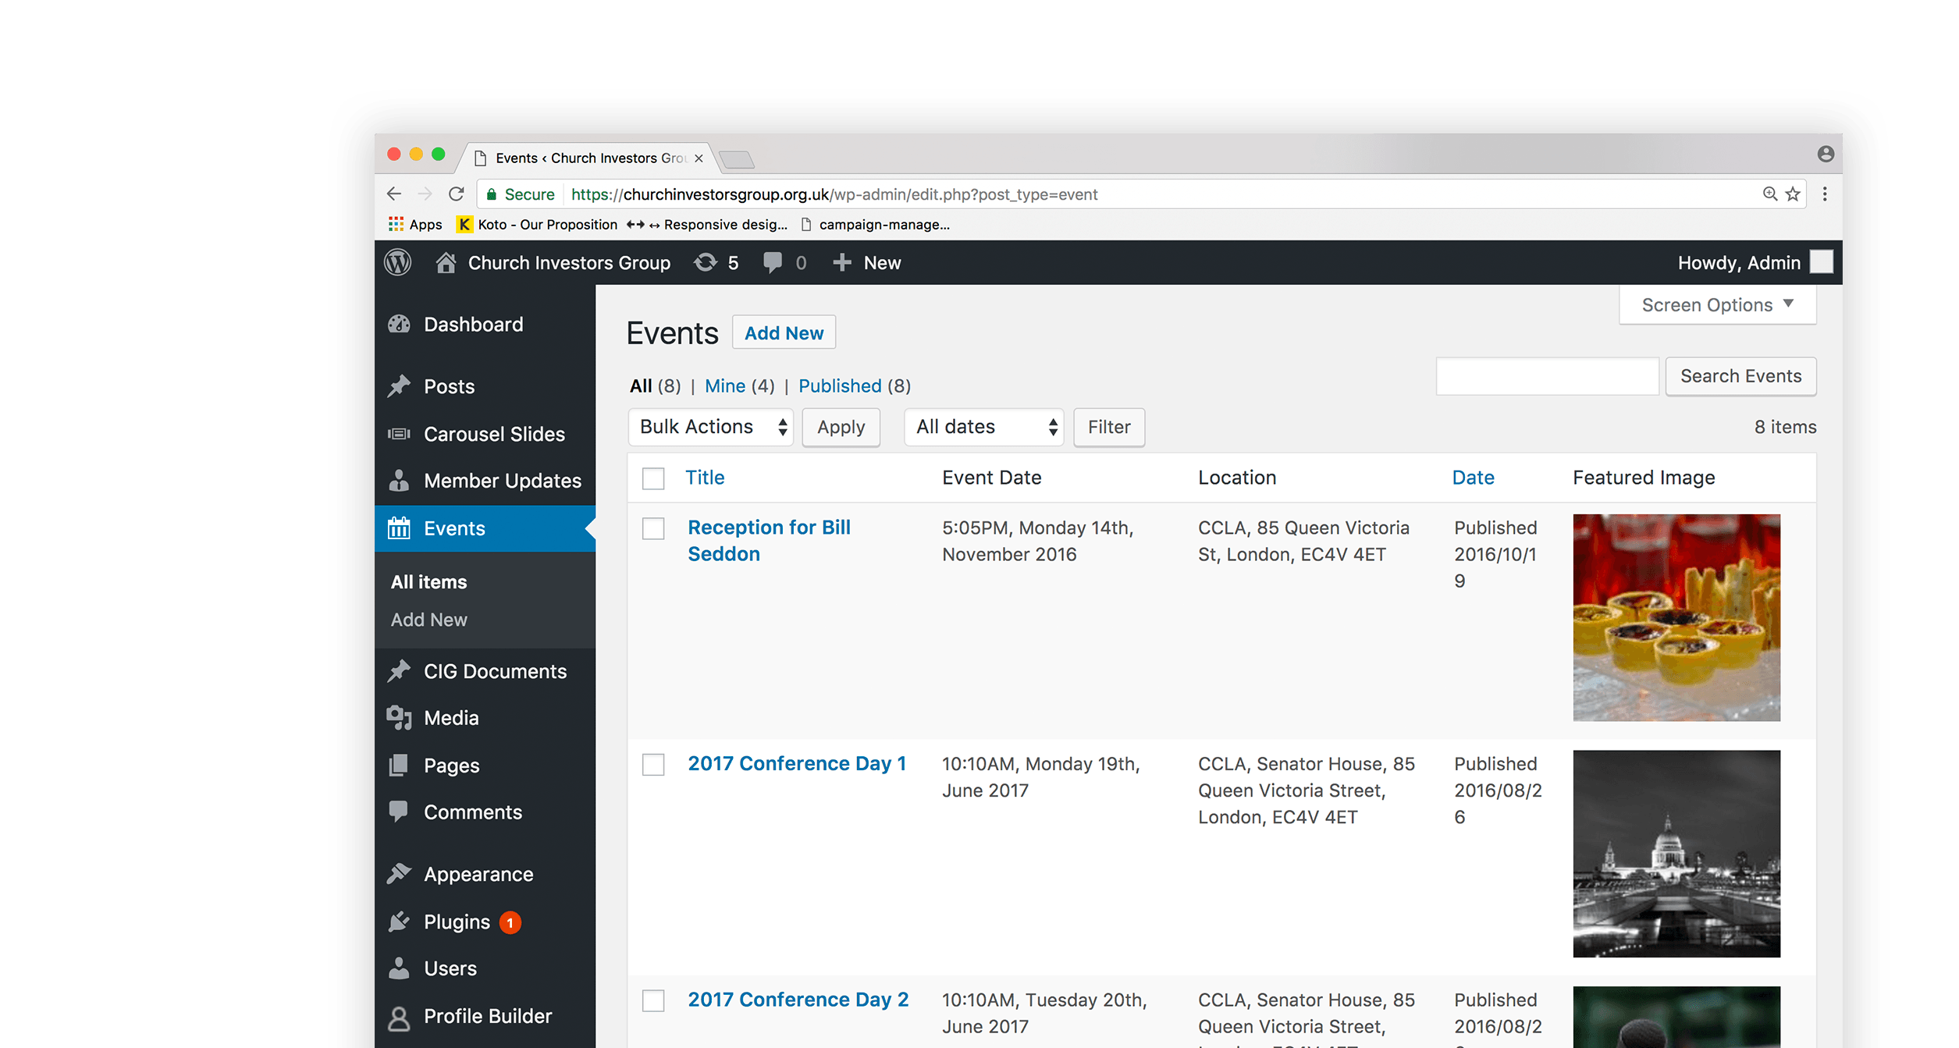The width and height of the screenshot is (1959, 1048).
Task: Click the Member Updates person icon
Action: click(x=399, y=481)
